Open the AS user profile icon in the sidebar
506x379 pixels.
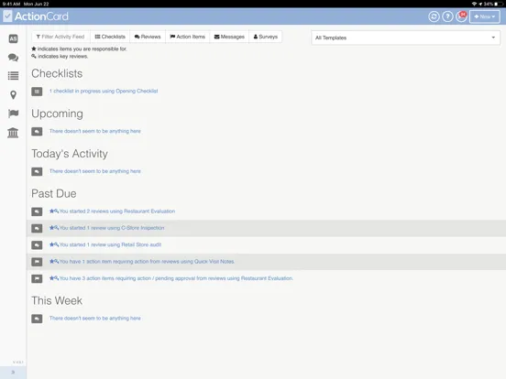[13, 38]
